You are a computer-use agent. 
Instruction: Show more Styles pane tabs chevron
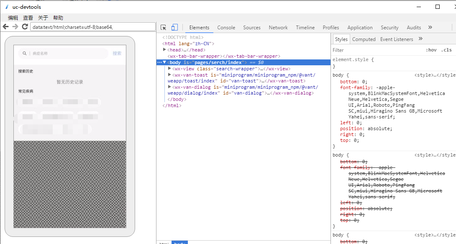coord(420,39)
